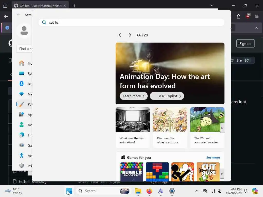
Task: Click the 'Find a setting' box in Settings
Action: point(24,49)
